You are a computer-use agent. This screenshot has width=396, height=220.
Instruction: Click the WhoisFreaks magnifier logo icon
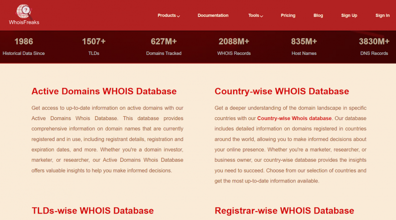point(23,11)
